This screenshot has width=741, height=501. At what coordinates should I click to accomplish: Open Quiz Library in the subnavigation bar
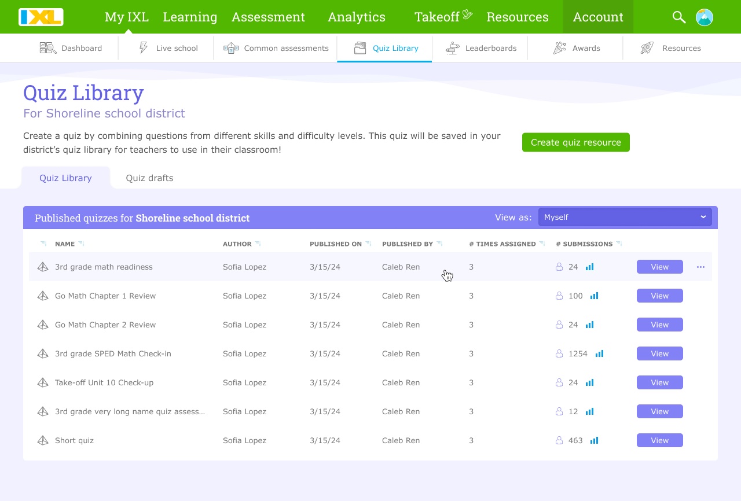coord(385,48)
